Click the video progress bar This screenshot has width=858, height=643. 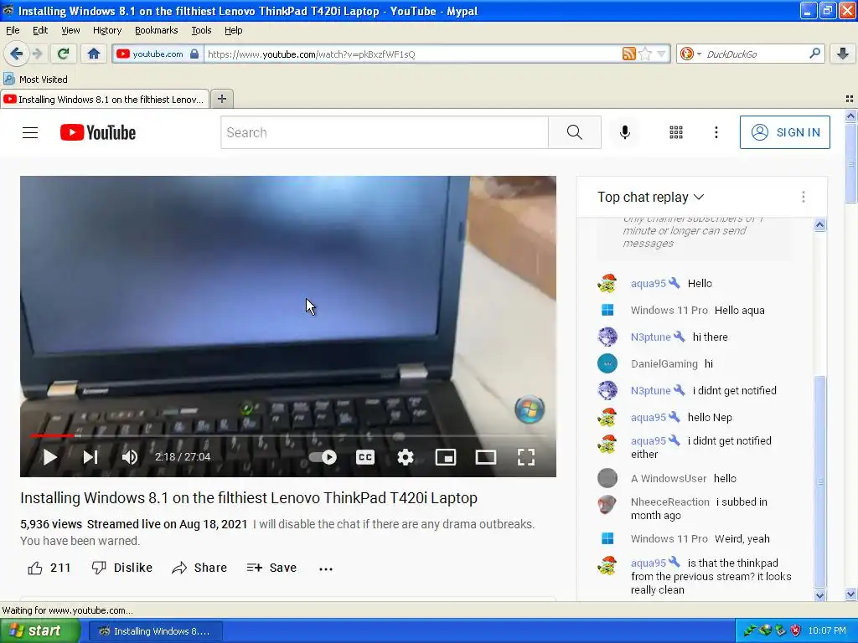(288, 435)
